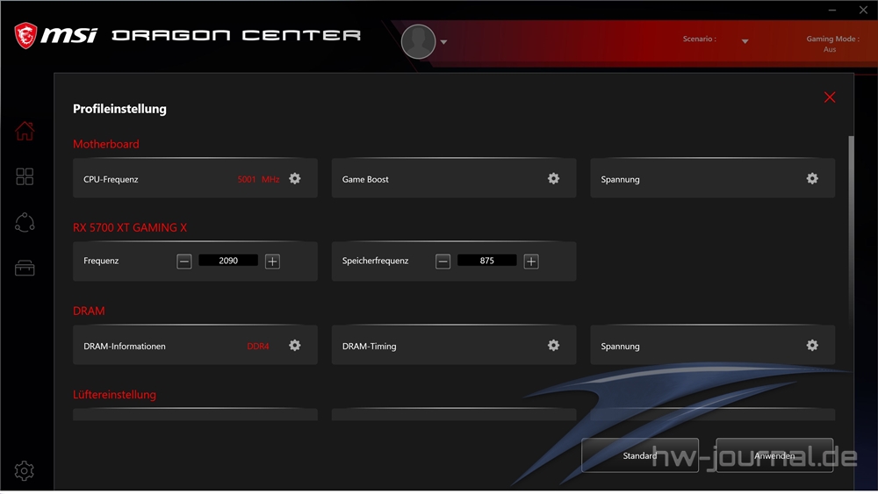Decrease Speicherfrequenz with minus button
The width and height of the screenshot is (878, 494).
(x=443, y=261)
